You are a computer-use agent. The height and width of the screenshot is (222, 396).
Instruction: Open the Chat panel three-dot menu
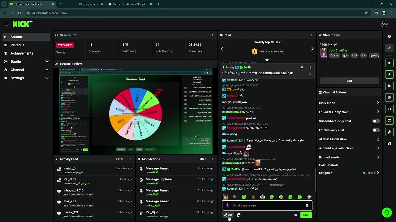(311, 35)
